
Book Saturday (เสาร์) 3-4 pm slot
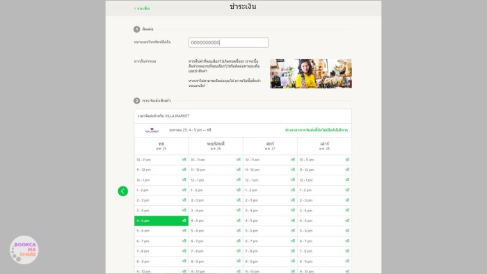coord(324,211)
